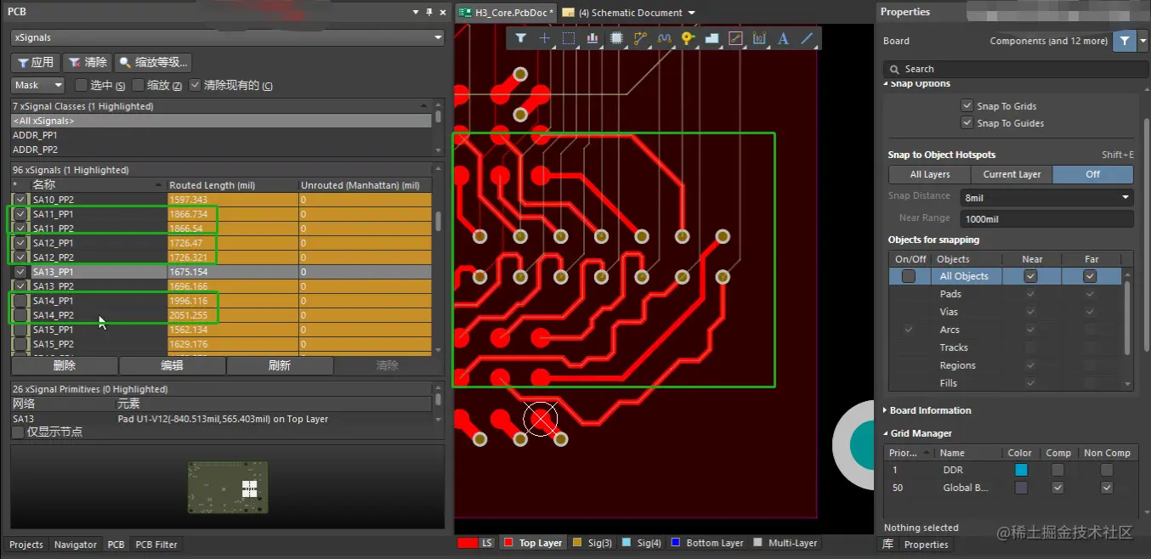Click the 清除 clear filter button
This screenshot has height=559, width=1151.
pyautogui.click(x=88, y=62)
